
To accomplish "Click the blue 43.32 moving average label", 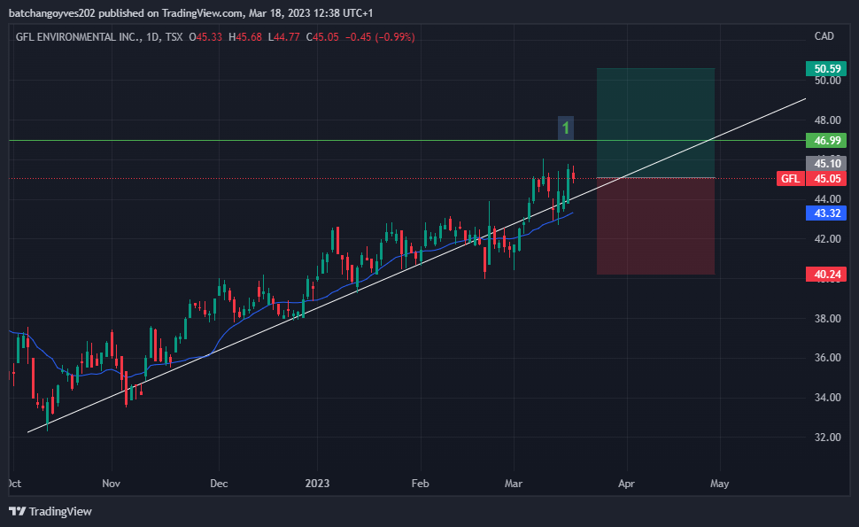I will pyautogui.click(x=826, y=213).
